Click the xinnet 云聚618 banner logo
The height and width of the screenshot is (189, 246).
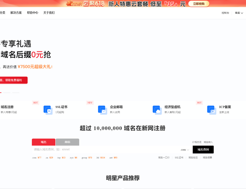(86, 3)
